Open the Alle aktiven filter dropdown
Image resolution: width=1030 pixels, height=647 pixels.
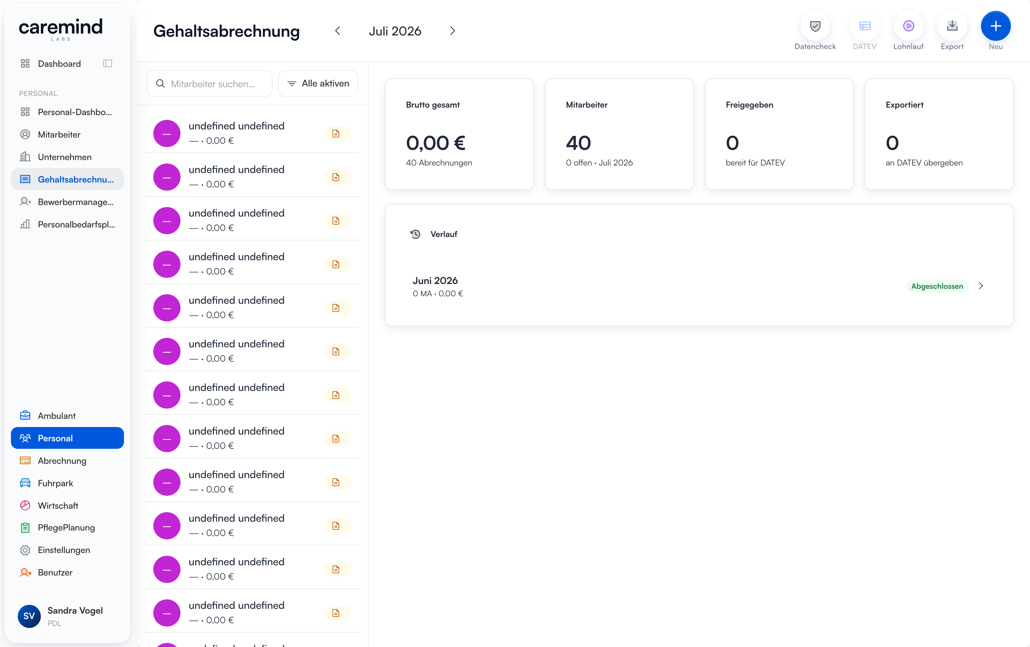(318, 83)
